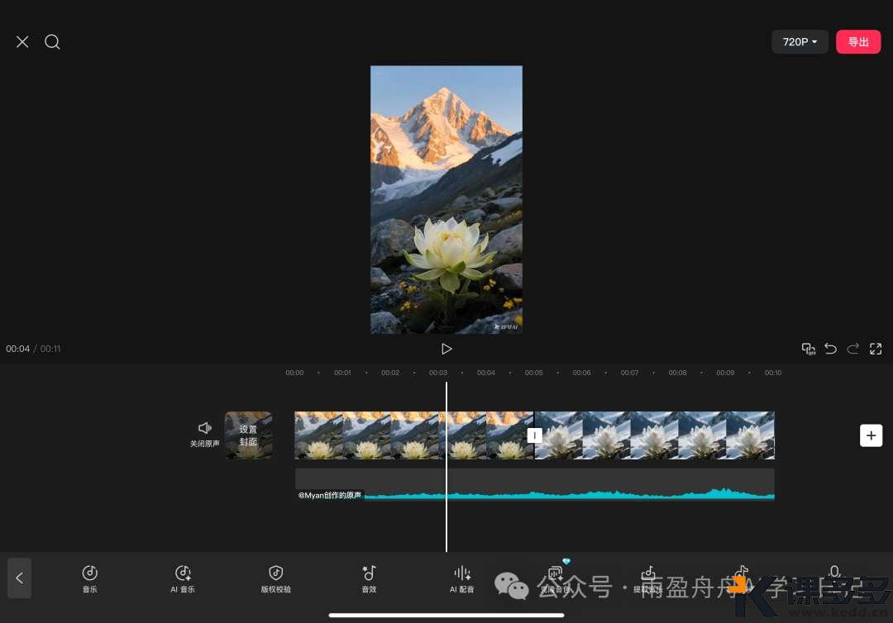Viewport: 893px width, 623px height.
Task: Undo the last edit
Action: point(830,349)
